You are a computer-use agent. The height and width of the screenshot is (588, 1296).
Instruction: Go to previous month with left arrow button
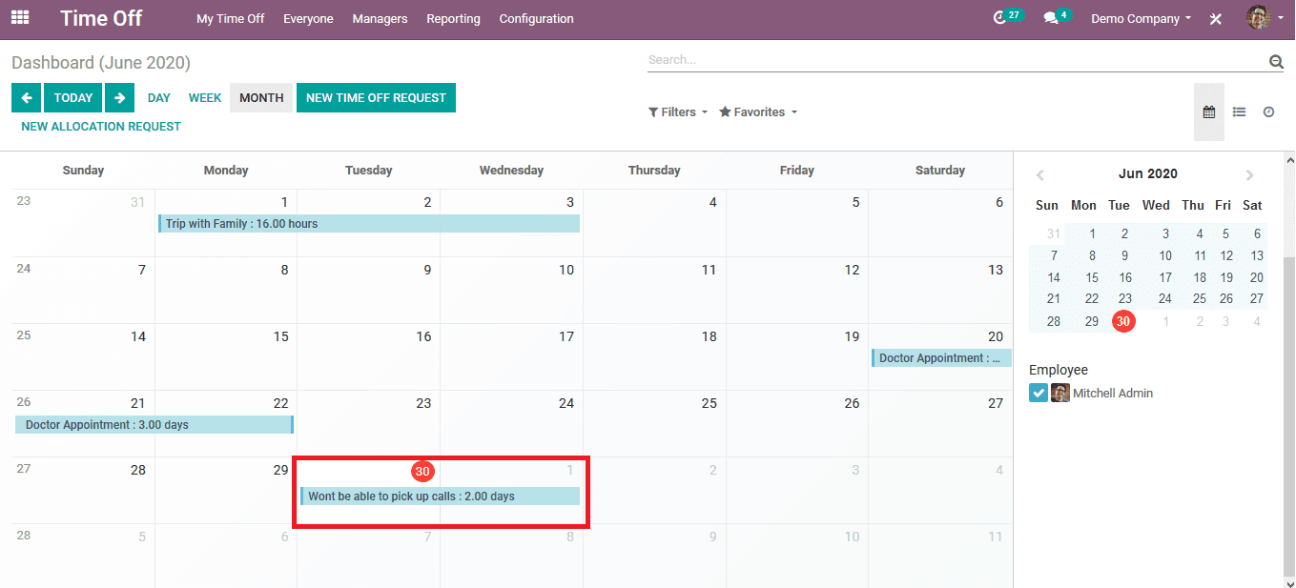coord(26,97)
